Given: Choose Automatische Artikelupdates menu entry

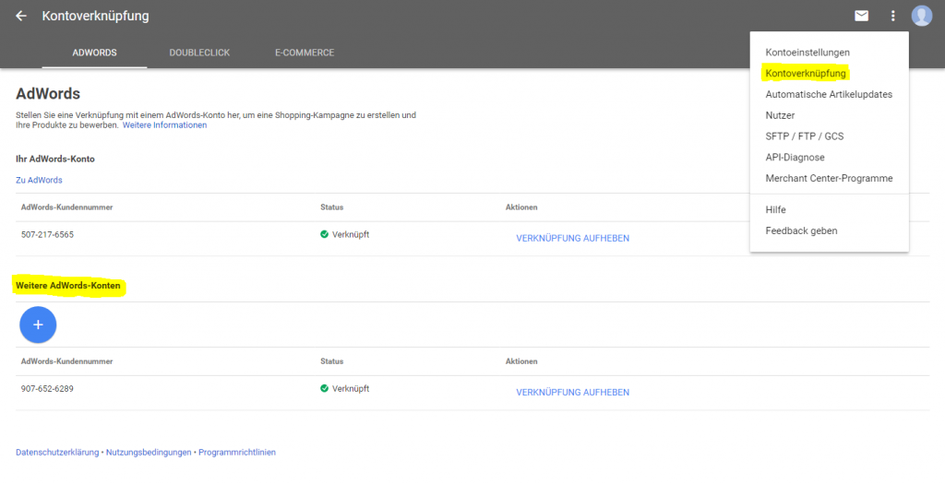Looking at the screenshot, I should [x=829, y=95].
